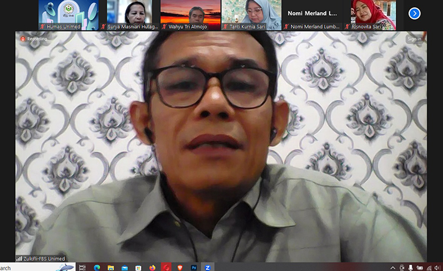Image resolution: width=443 pixels, height=271 pixels.
Task: Click muted mic icon on Humas Unimed
Action: 42,27
